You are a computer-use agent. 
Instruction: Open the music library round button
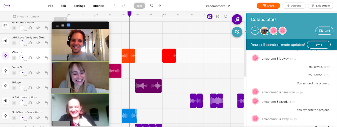(237, 19)
